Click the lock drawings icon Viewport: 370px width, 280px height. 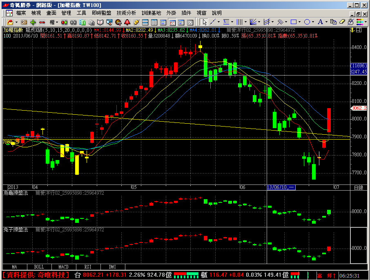tap(351, 22)
